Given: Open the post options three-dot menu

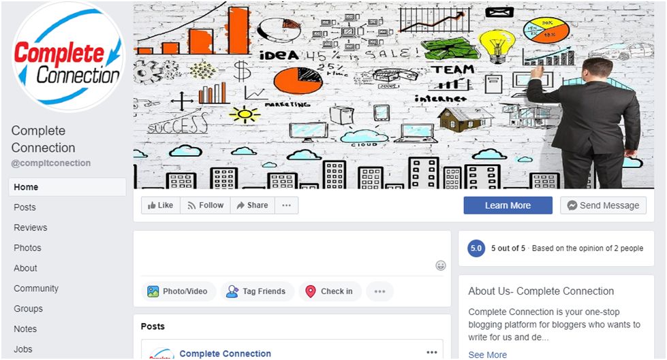Looking at the screenshot, I should (432, 353).
